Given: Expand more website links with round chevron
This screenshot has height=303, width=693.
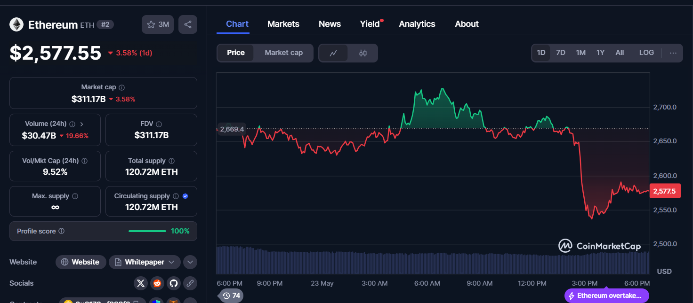Looking at the screenshot, I should coord(190,262).
